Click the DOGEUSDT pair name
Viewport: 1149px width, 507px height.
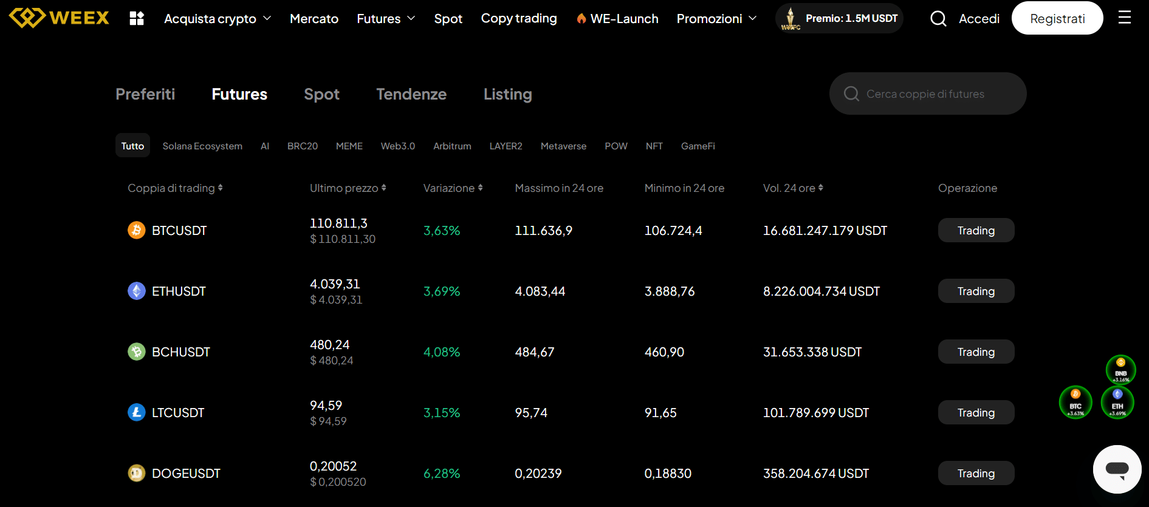click(186, 474)
